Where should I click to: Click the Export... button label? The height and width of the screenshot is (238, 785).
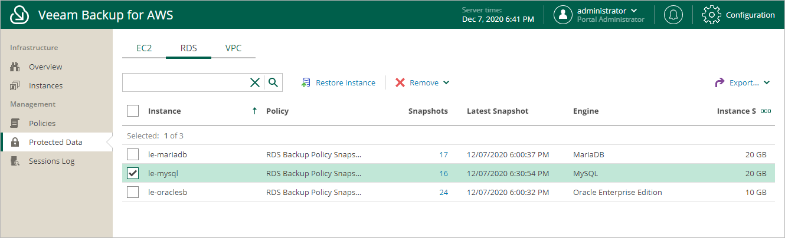[744, 82]
